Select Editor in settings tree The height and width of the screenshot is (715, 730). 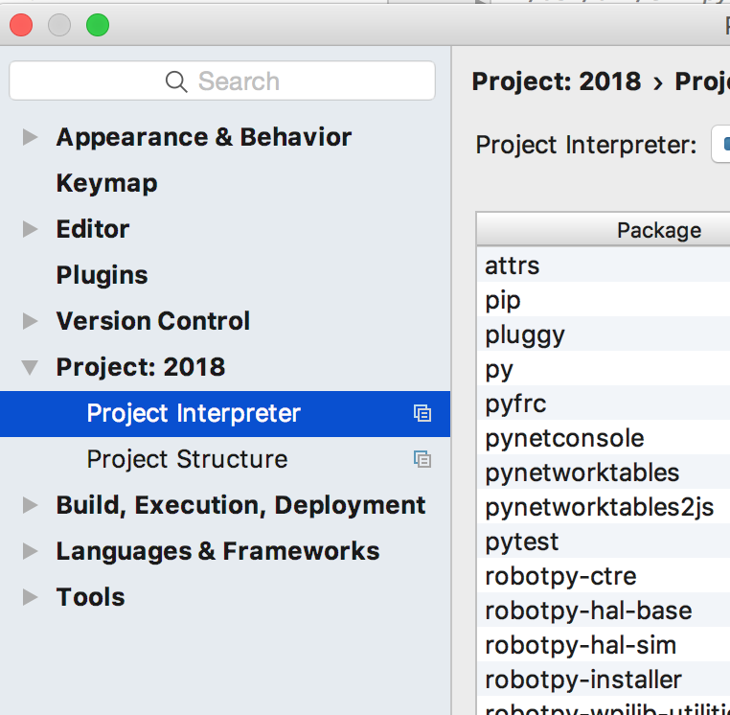(x=93, y=229)
